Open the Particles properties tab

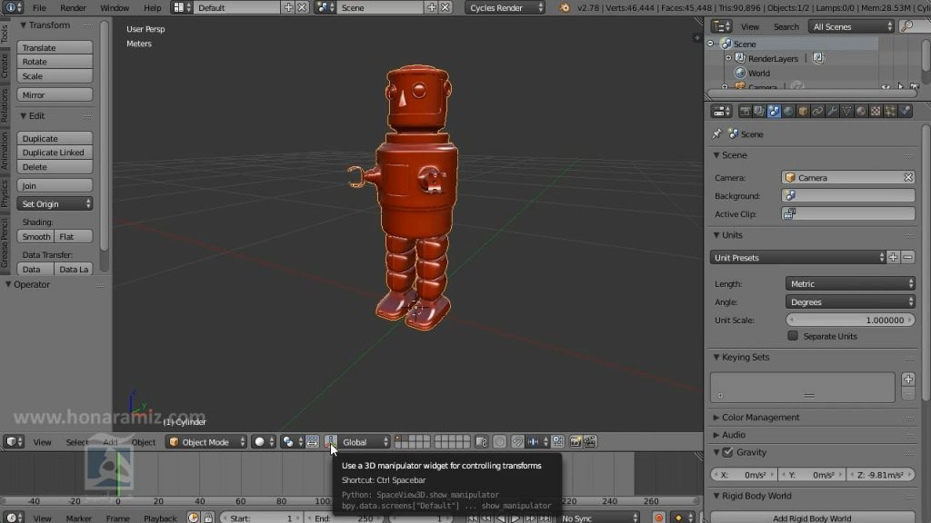[890, 111]
